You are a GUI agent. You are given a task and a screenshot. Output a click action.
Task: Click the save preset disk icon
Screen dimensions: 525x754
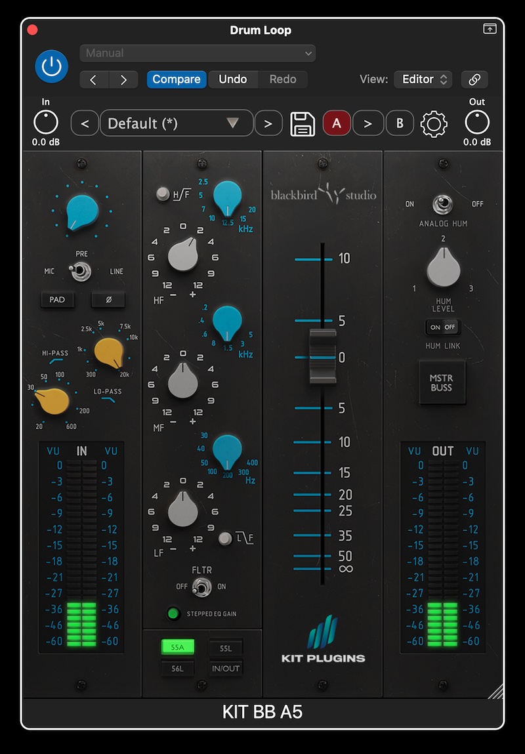303,123
